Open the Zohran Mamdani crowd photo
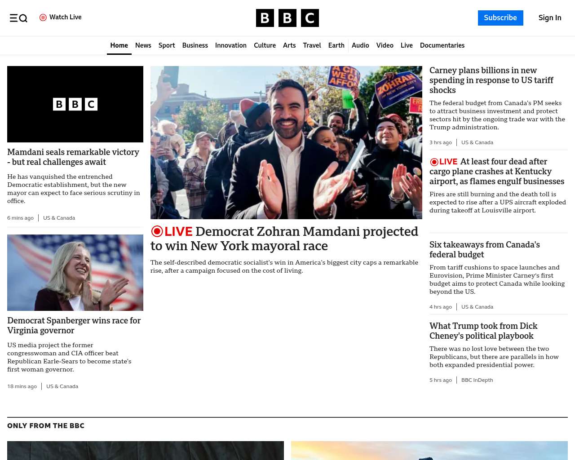 [286, 142]
